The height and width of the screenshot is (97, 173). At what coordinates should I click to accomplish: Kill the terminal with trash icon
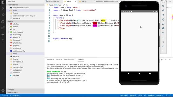(162, 60)
